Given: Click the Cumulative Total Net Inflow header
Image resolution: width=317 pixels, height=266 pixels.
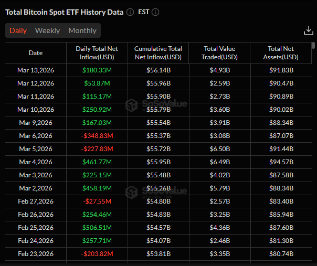Looking at the screenshot, I should 158,53.
